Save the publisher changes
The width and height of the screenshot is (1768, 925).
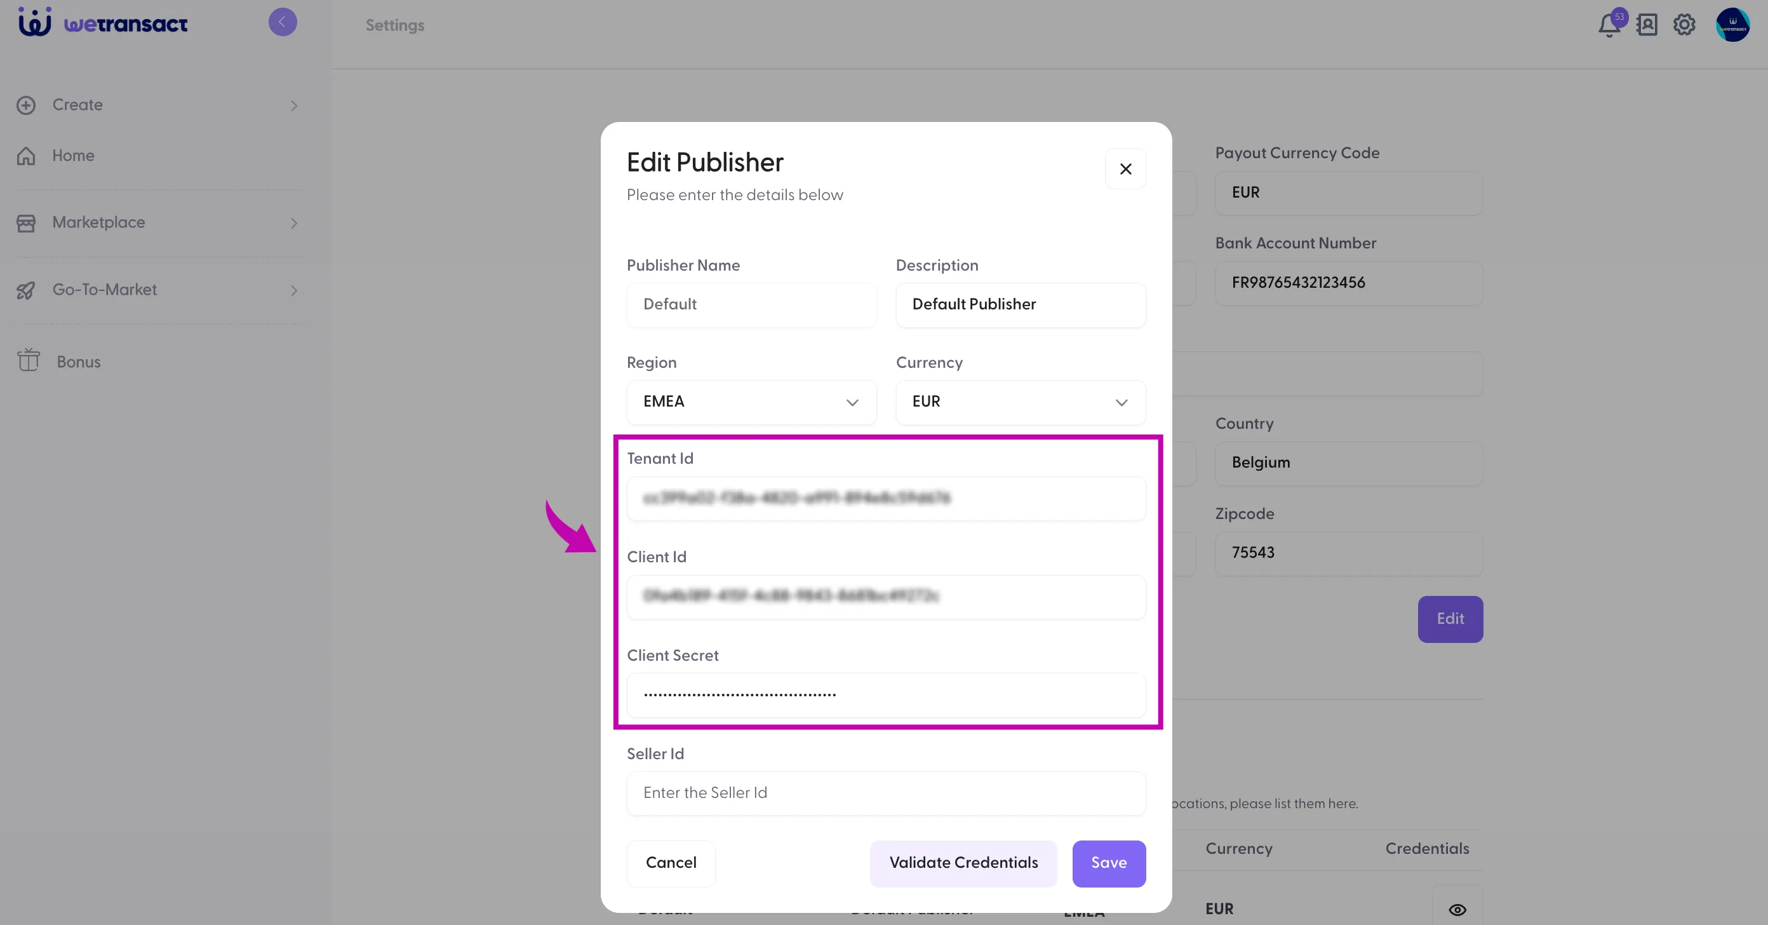pos(1109,863)
